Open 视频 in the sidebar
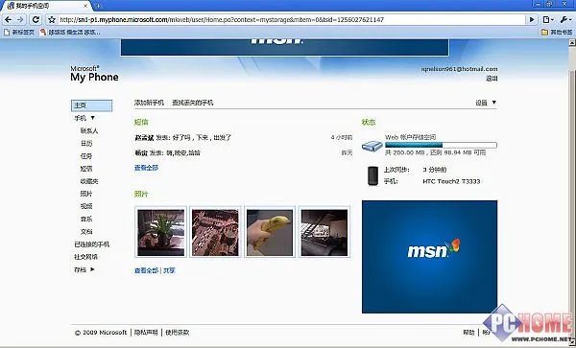Screen dimensions: 576x348 click(x=86, y=206)
